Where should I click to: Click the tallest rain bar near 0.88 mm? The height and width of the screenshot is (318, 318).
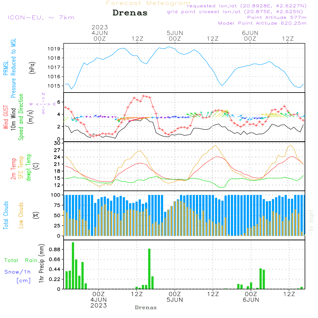73,265
